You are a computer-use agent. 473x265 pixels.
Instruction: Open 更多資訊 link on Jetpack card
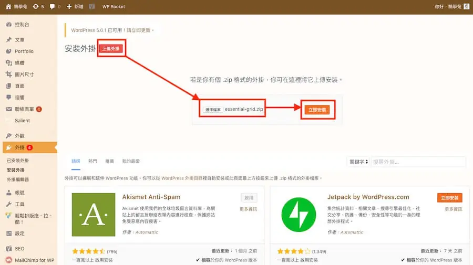454,209
